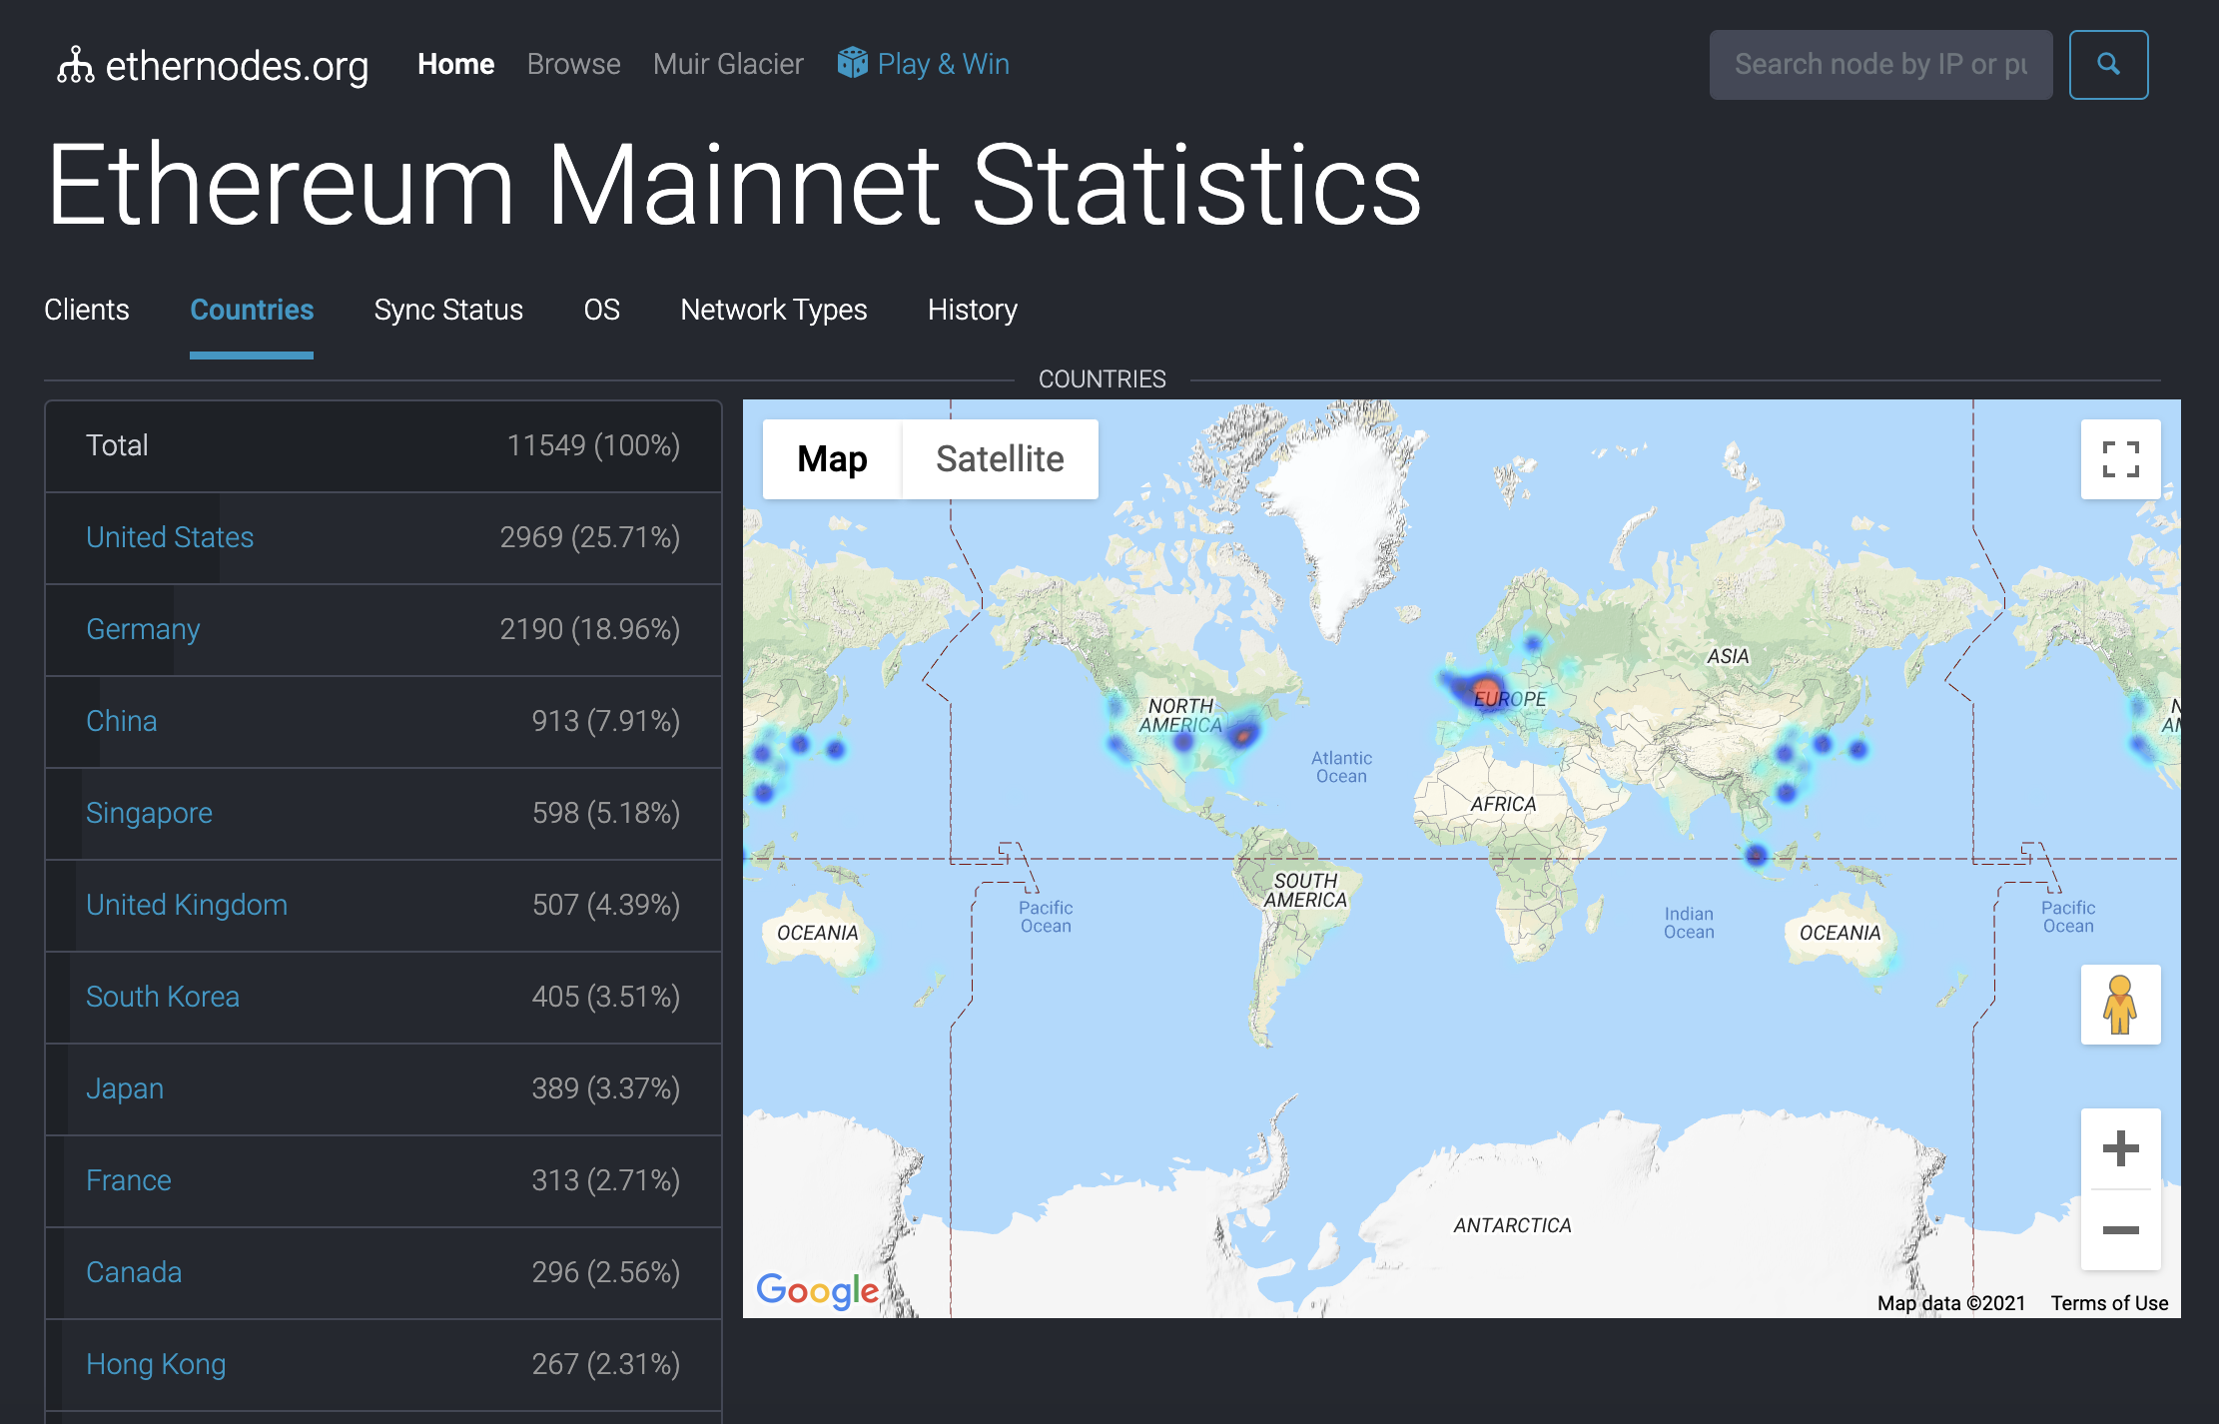This screenshot has width=2219, height=1424.
Task: Open the Canada country link
Action: point(134,1272)
